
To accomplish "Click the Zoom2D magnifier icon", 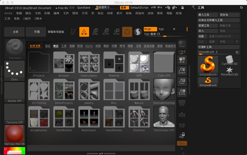I will pyautogui.click(x=182, y=70).
